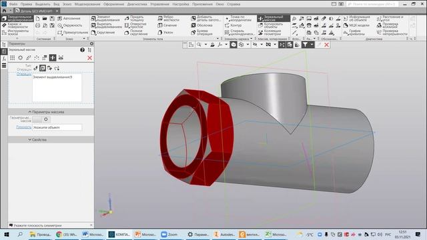Select 'Элемент выдавливания:9' in operations list
The image size is (427, 240).
coord(52,77)
